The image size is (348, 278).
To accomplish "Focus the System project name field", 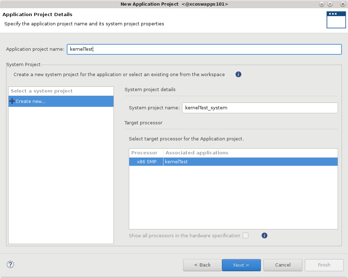I will (259, 108).
